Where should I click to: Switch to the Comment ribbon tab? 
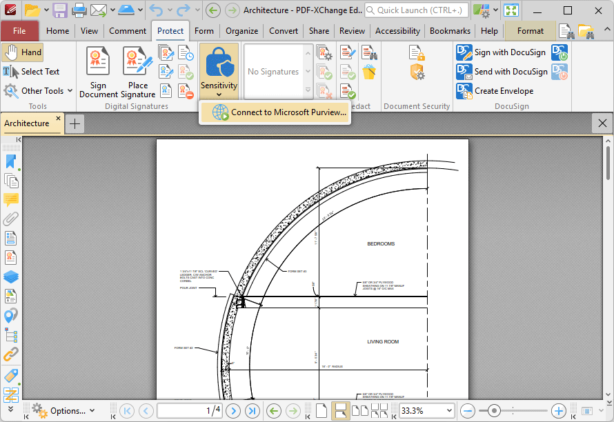128,31
